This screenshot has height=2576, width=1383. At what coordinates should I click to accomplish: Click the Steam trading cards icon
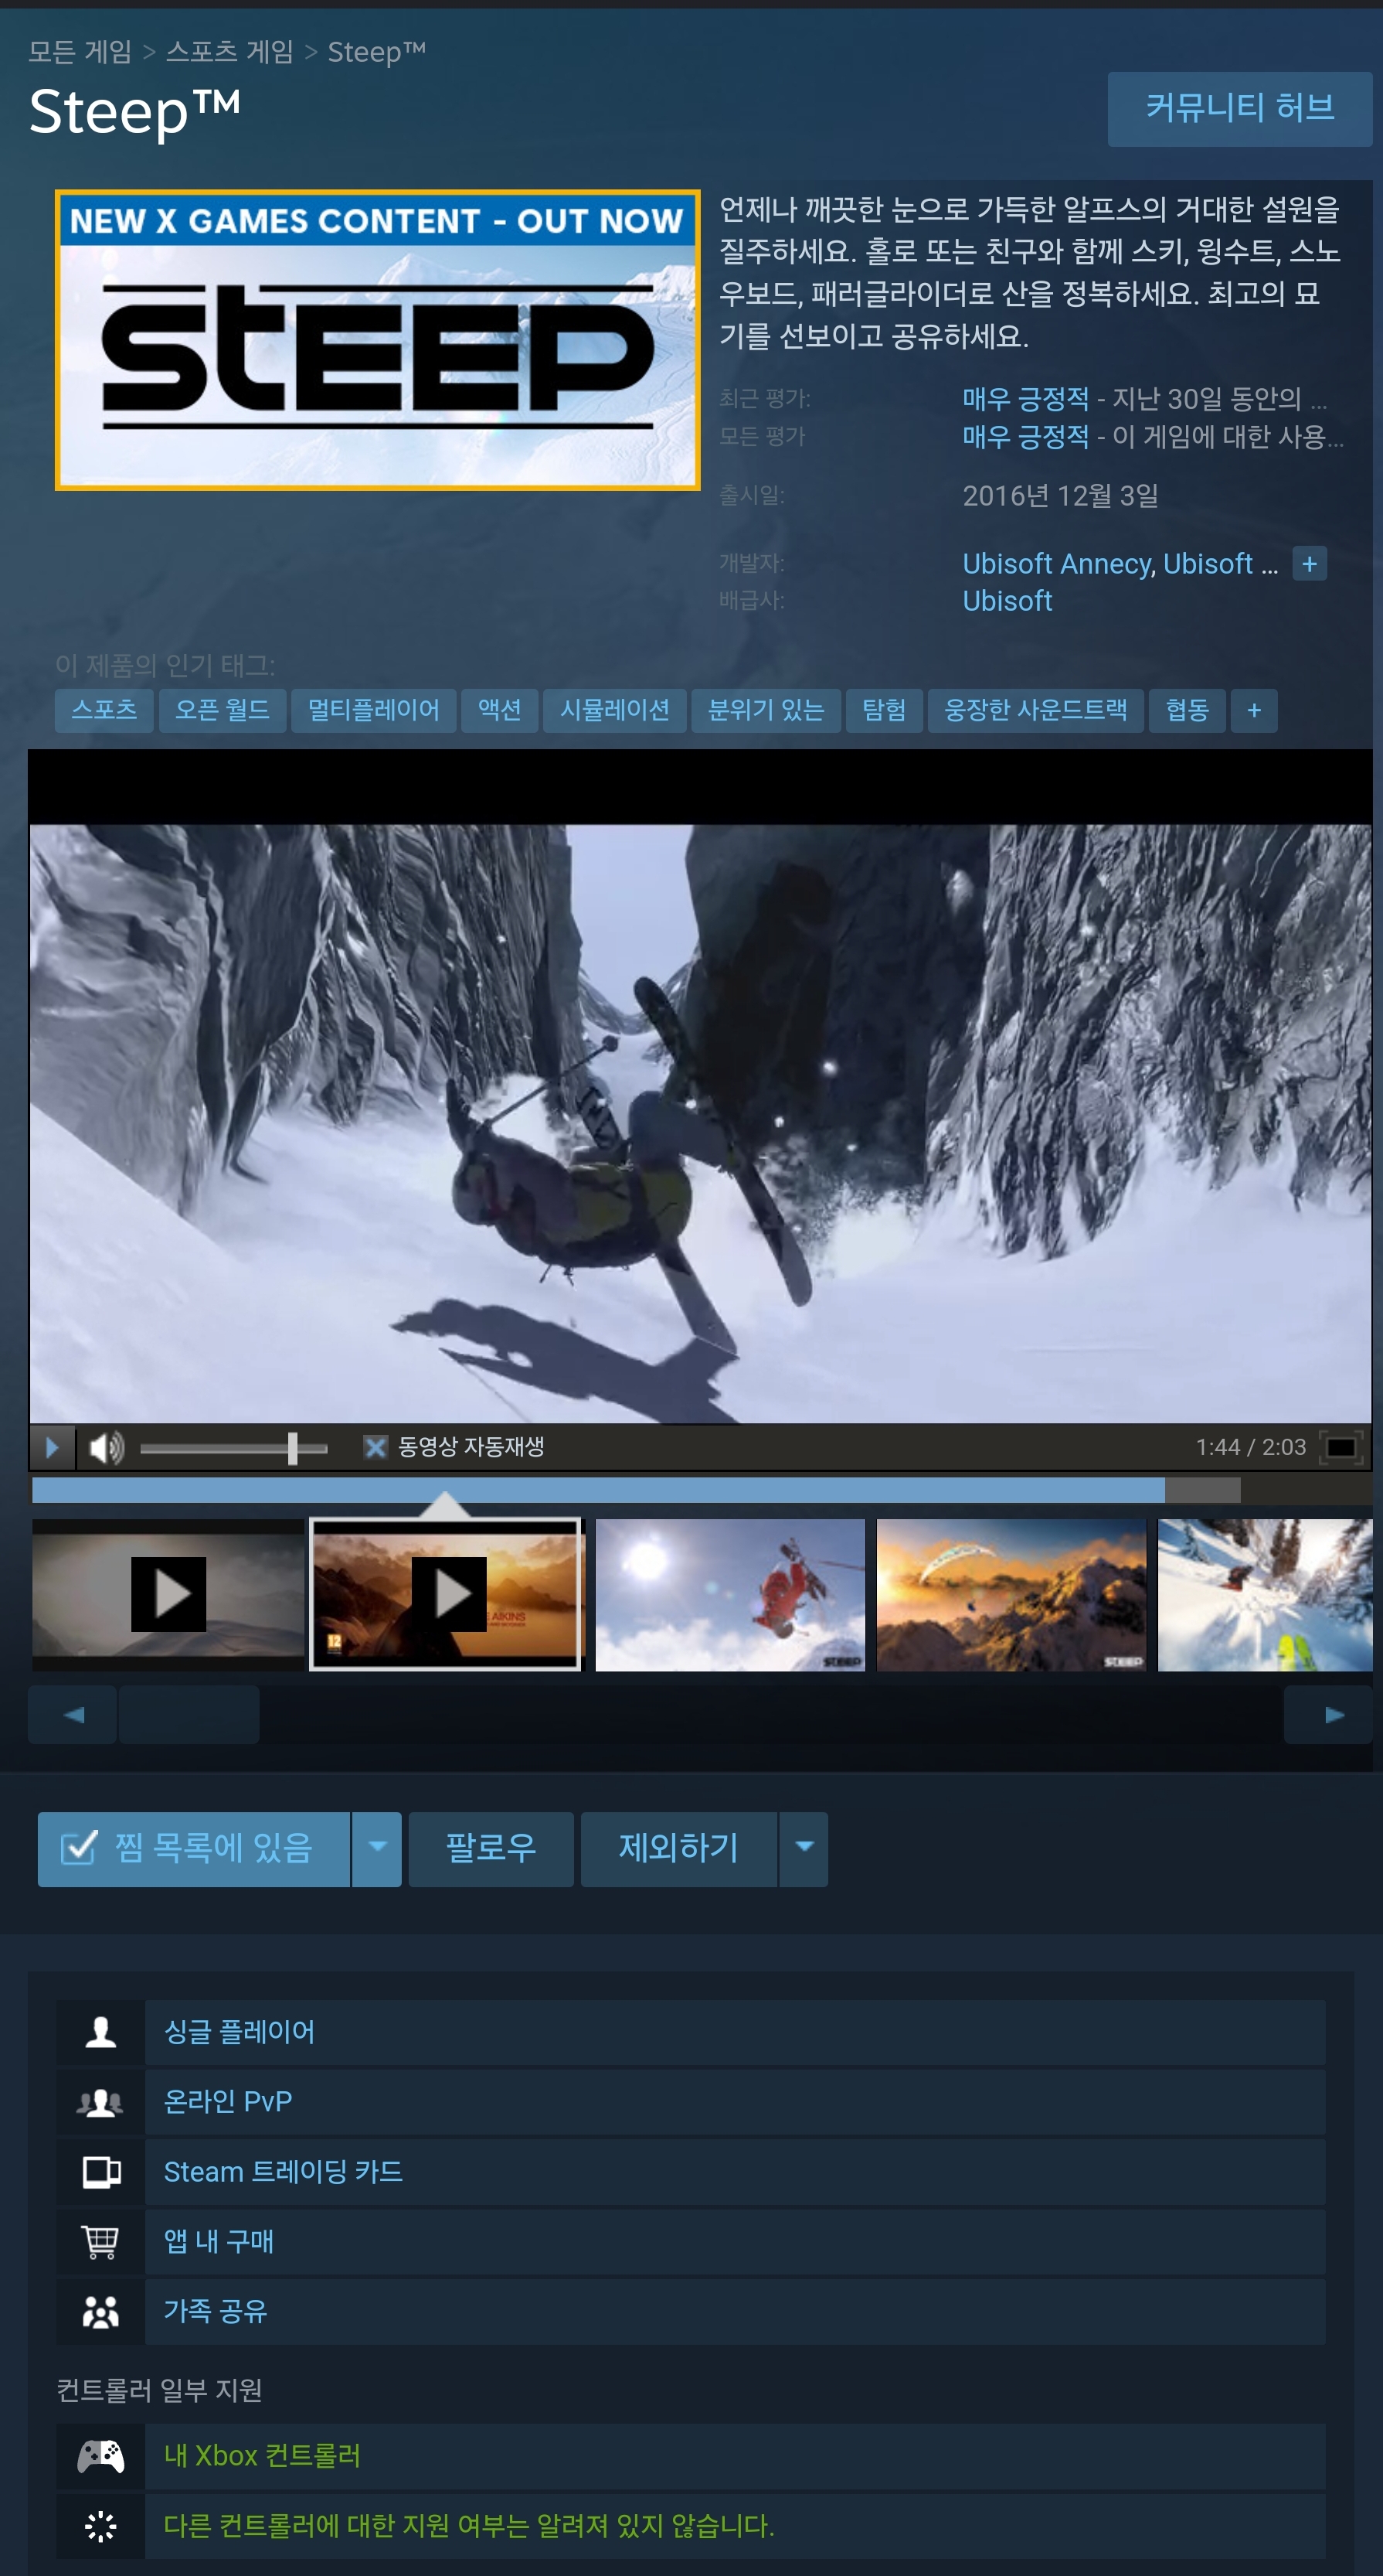click(x=101, y=2173)
